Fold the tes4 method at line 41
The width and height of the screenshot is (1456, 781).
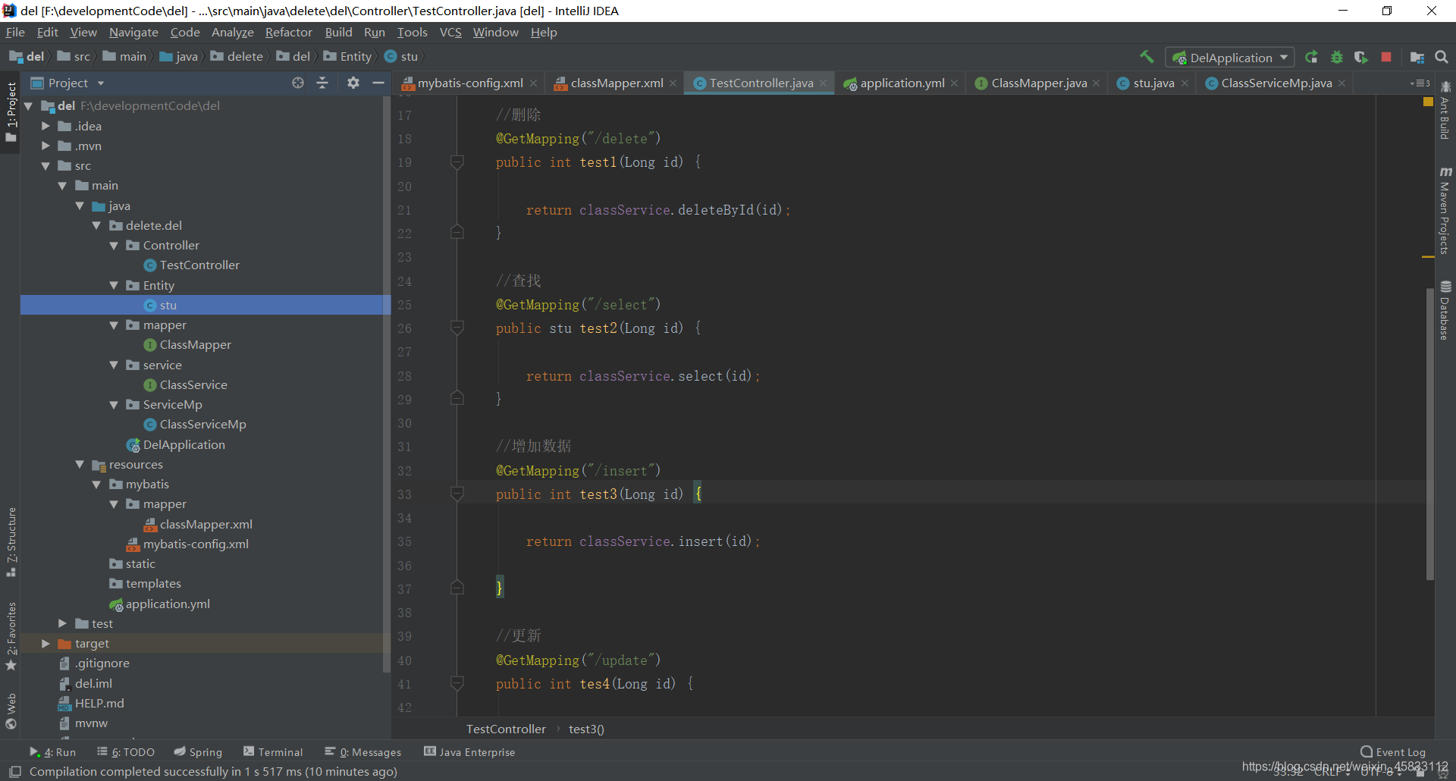click(457, 683)
